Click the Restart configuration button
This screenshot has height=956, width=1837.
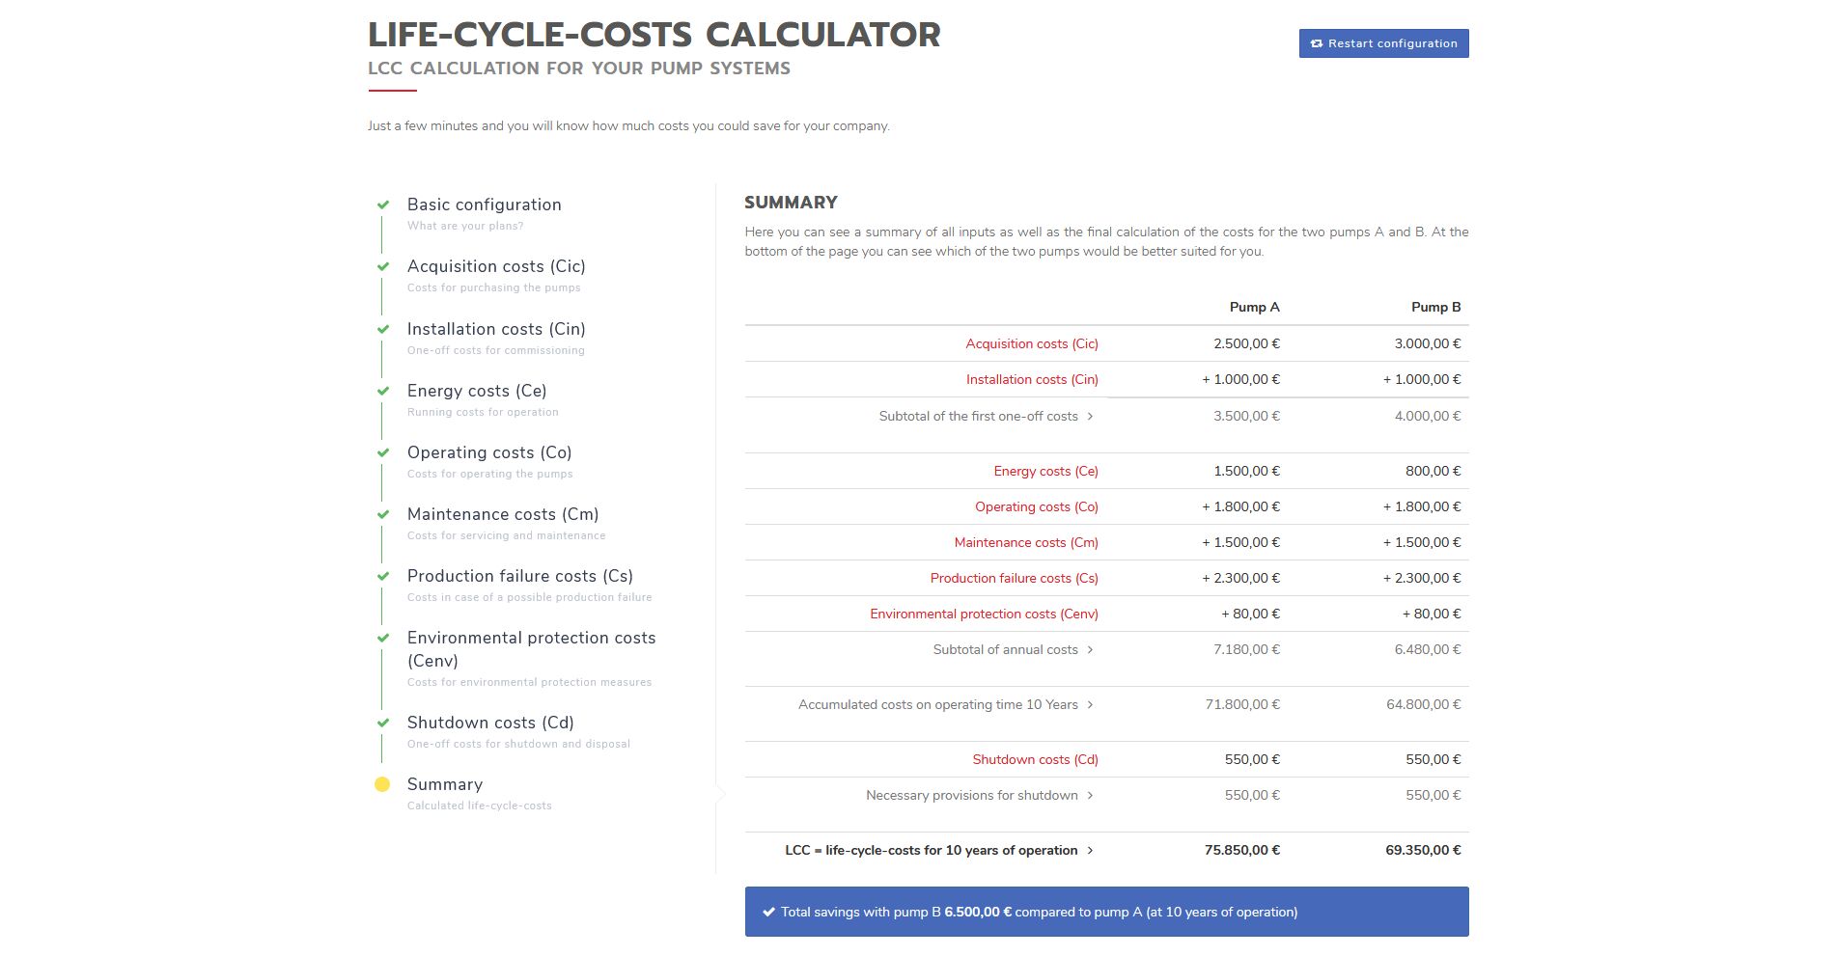(1383, 43)
